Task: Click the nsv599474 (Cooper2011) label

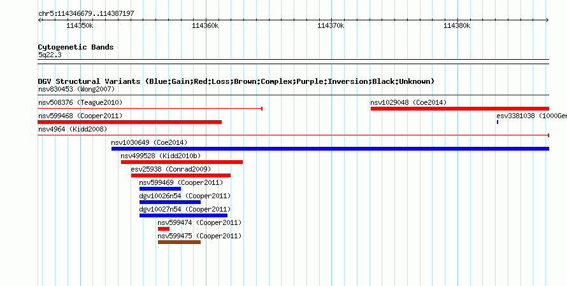Action: point(199,222)
